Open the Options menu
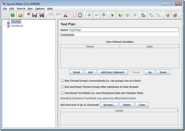Viewport: 185px width, 131px height. point(40,9)
